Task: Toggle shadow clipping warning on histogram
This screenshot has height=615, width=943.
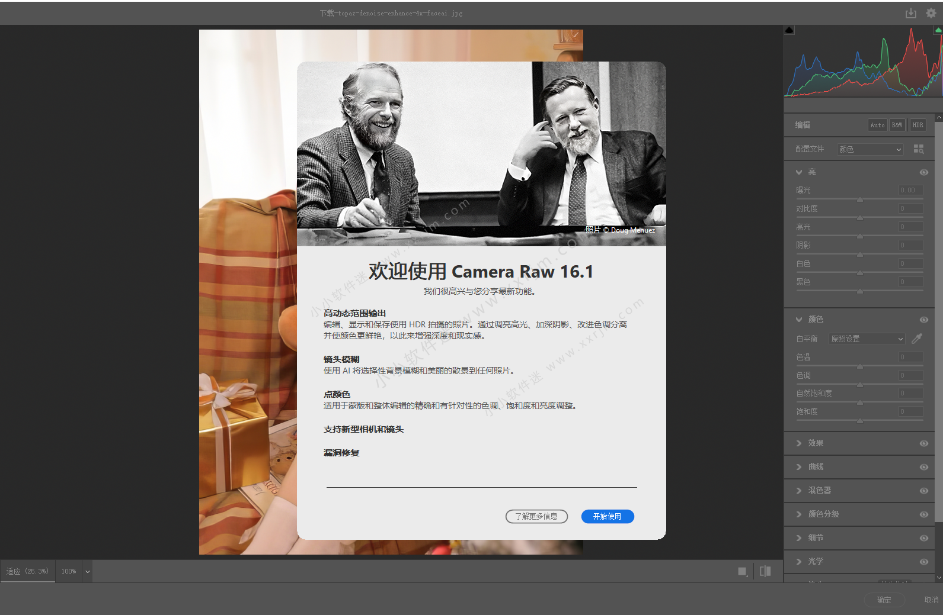Action: 789,30
